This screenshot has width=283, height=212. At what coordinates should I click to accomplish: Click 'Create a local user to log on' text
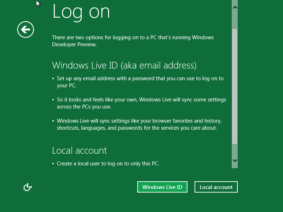[x=108, y=164]
